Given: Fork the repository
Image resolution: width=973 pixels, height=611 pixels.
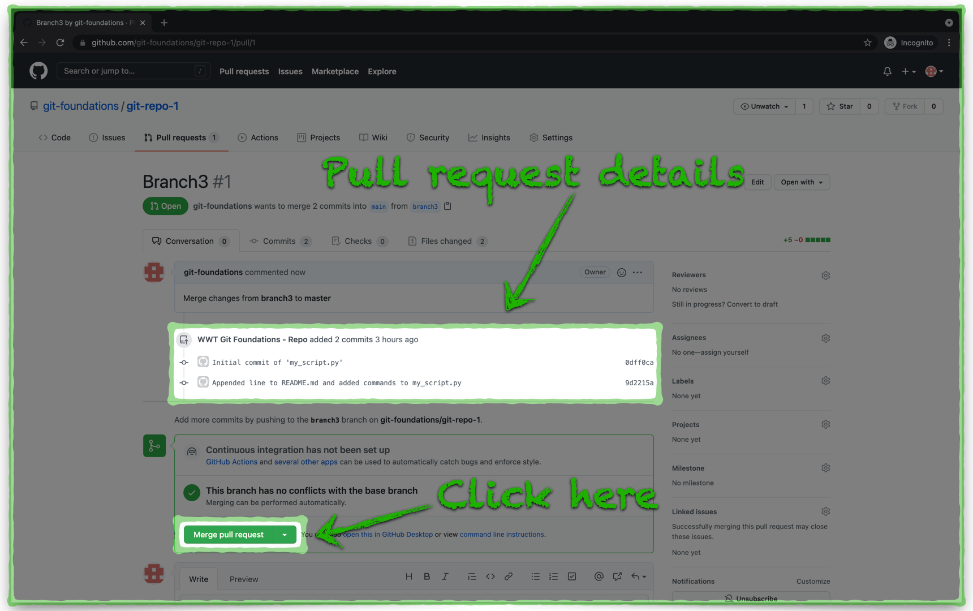Looking at the screenshot, I should pos(905,106).
